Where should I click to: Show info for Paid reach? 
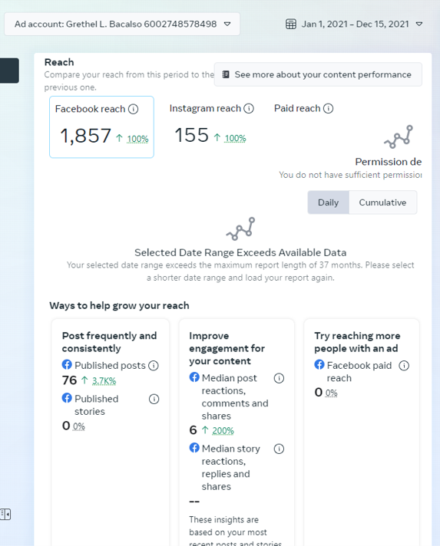tap(328, 108)
